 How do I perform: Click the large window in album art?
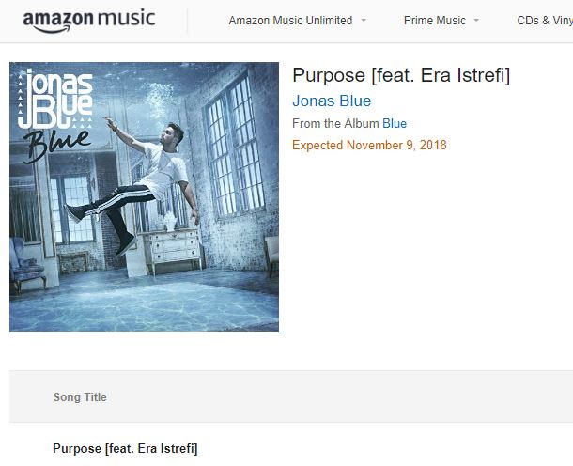234,147
